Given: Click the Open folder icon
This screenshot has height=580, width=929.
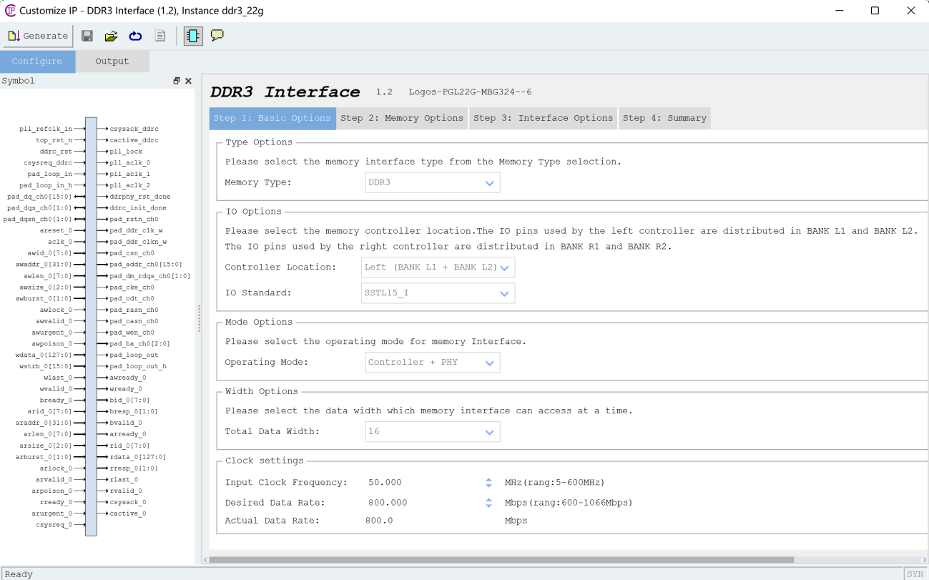Looking at the screenshot, I should [x=111, y=36].
